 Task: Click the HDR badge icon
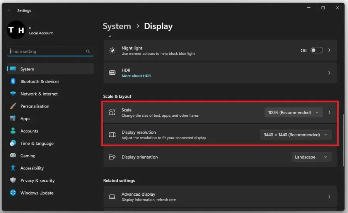click(112, 72)
